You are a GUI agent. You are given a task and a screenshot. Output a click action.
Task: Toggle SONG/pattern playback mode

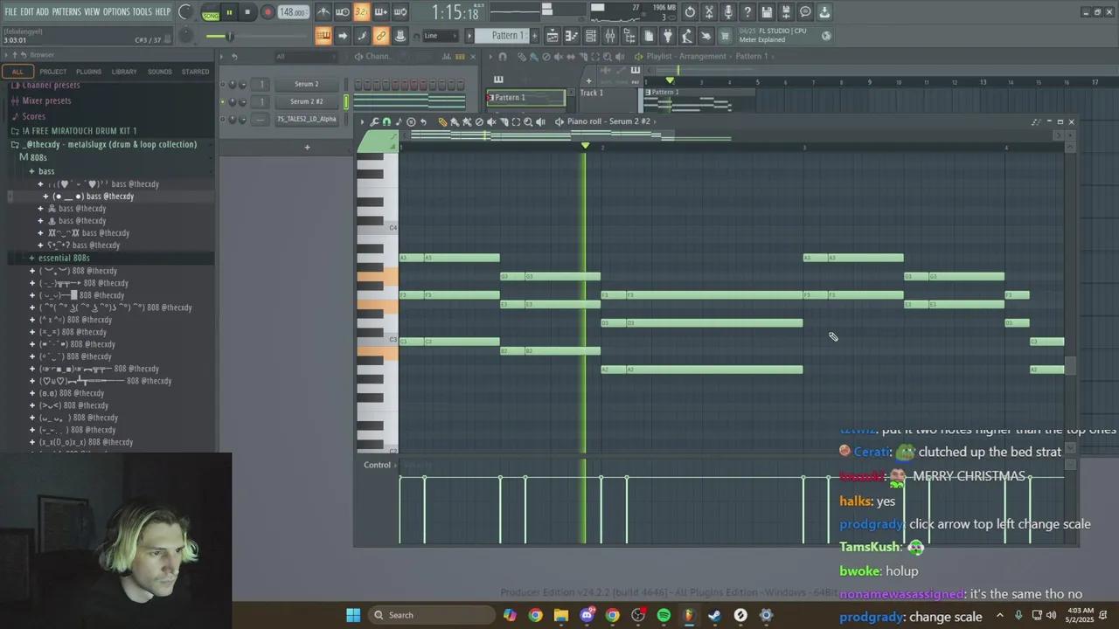(x=210, y=13)
